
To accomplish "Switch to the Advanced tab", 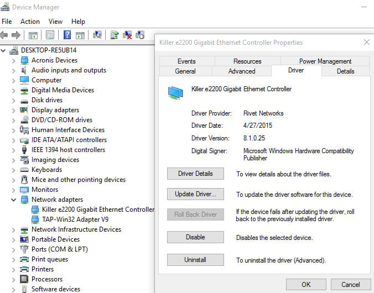I will (x=242, y=71).
